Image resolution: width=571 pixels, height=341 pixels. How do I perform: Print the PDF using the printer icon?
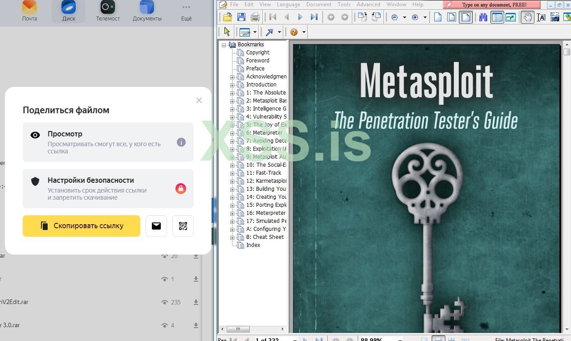255,17
